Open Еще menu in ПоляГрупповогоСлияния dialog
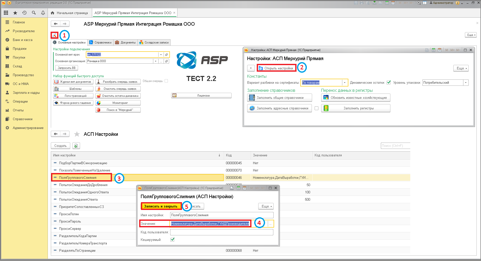This screenshot has height=261, width=481. [x=266, y=206]
